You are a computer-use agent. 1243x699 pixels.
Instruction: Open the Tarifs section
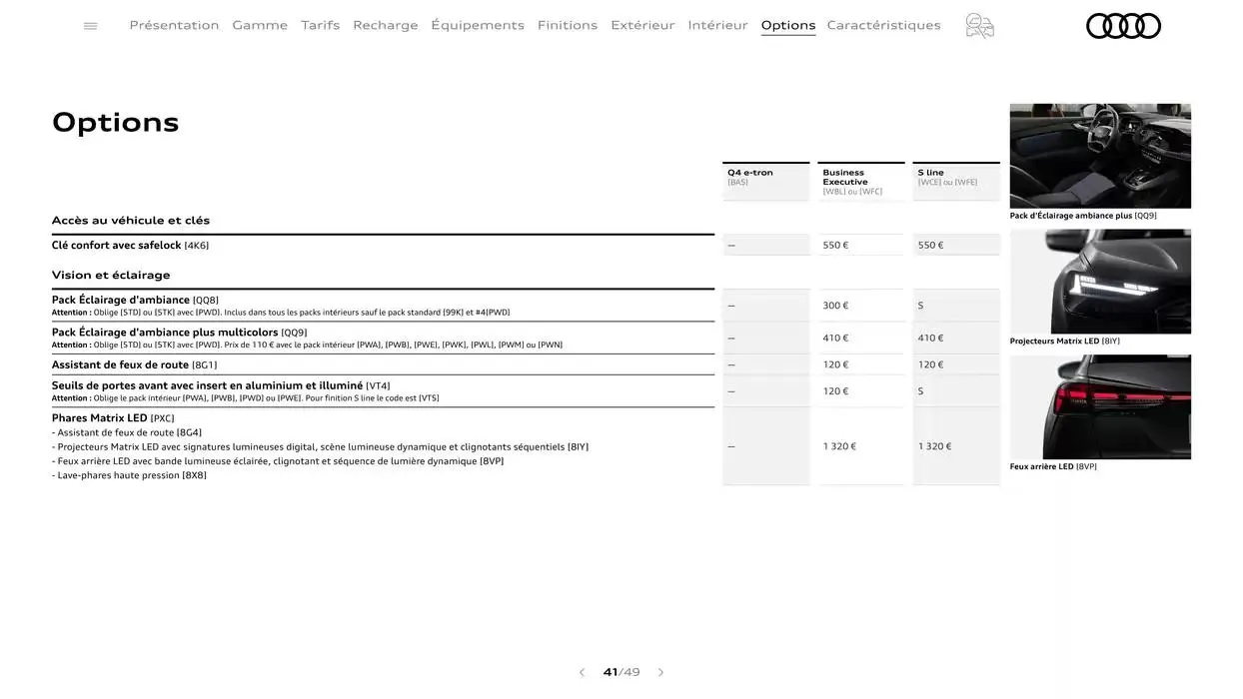[x=320, y=24]
